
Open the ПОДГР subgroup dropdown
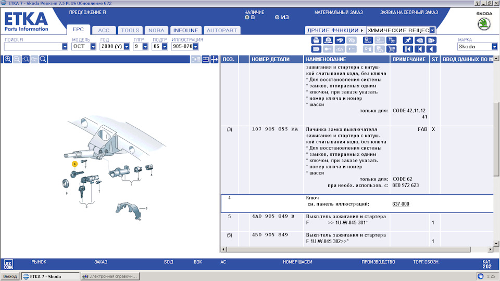tap(165, 46)
